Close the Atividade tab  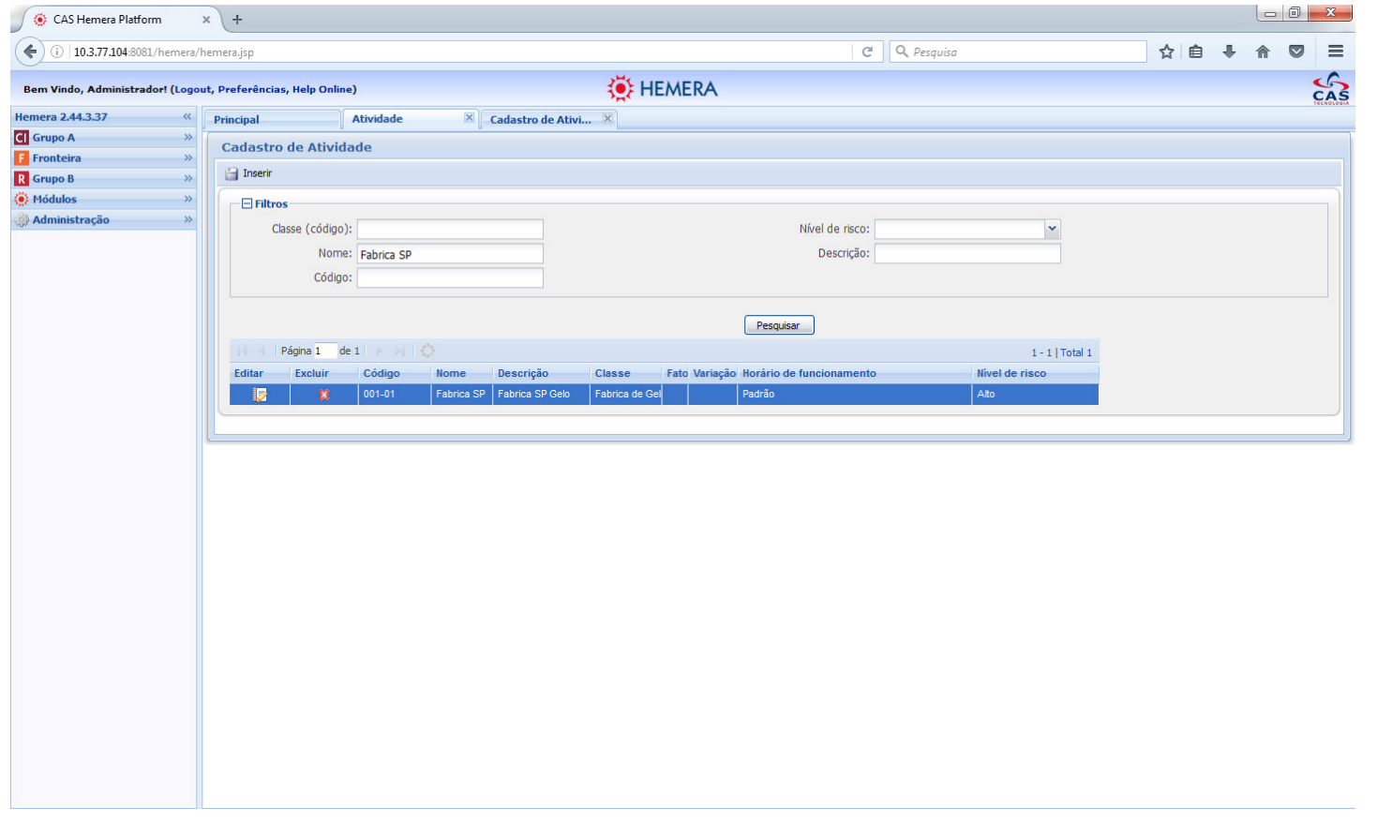point(469,118)
